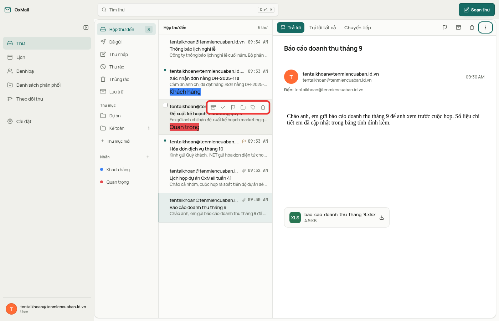The height and width of the screenshot is (321, 499).
Task: Open the Thùng rác trash folder
Action: click(126, 79)
